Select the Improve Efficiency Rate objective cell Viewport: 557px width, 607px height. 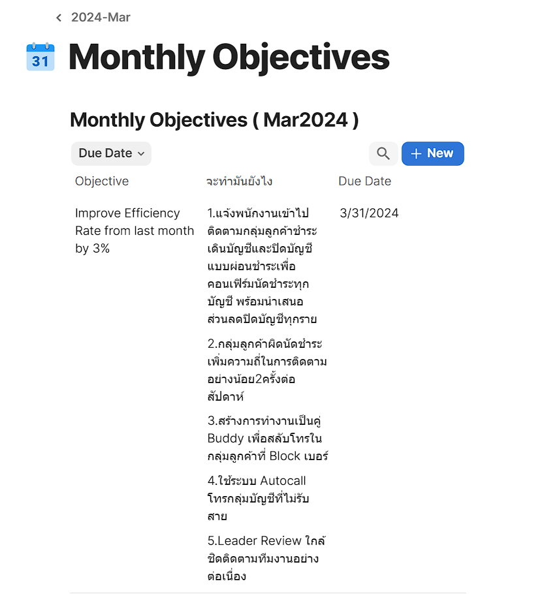(x=134, y=230)
